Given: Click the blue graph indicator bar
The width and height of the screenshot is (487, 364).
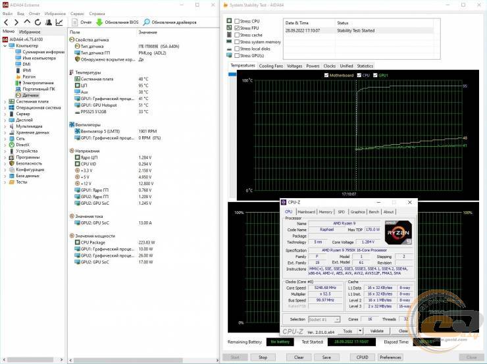Looking at the screenshot, I should tap(232, 74).
